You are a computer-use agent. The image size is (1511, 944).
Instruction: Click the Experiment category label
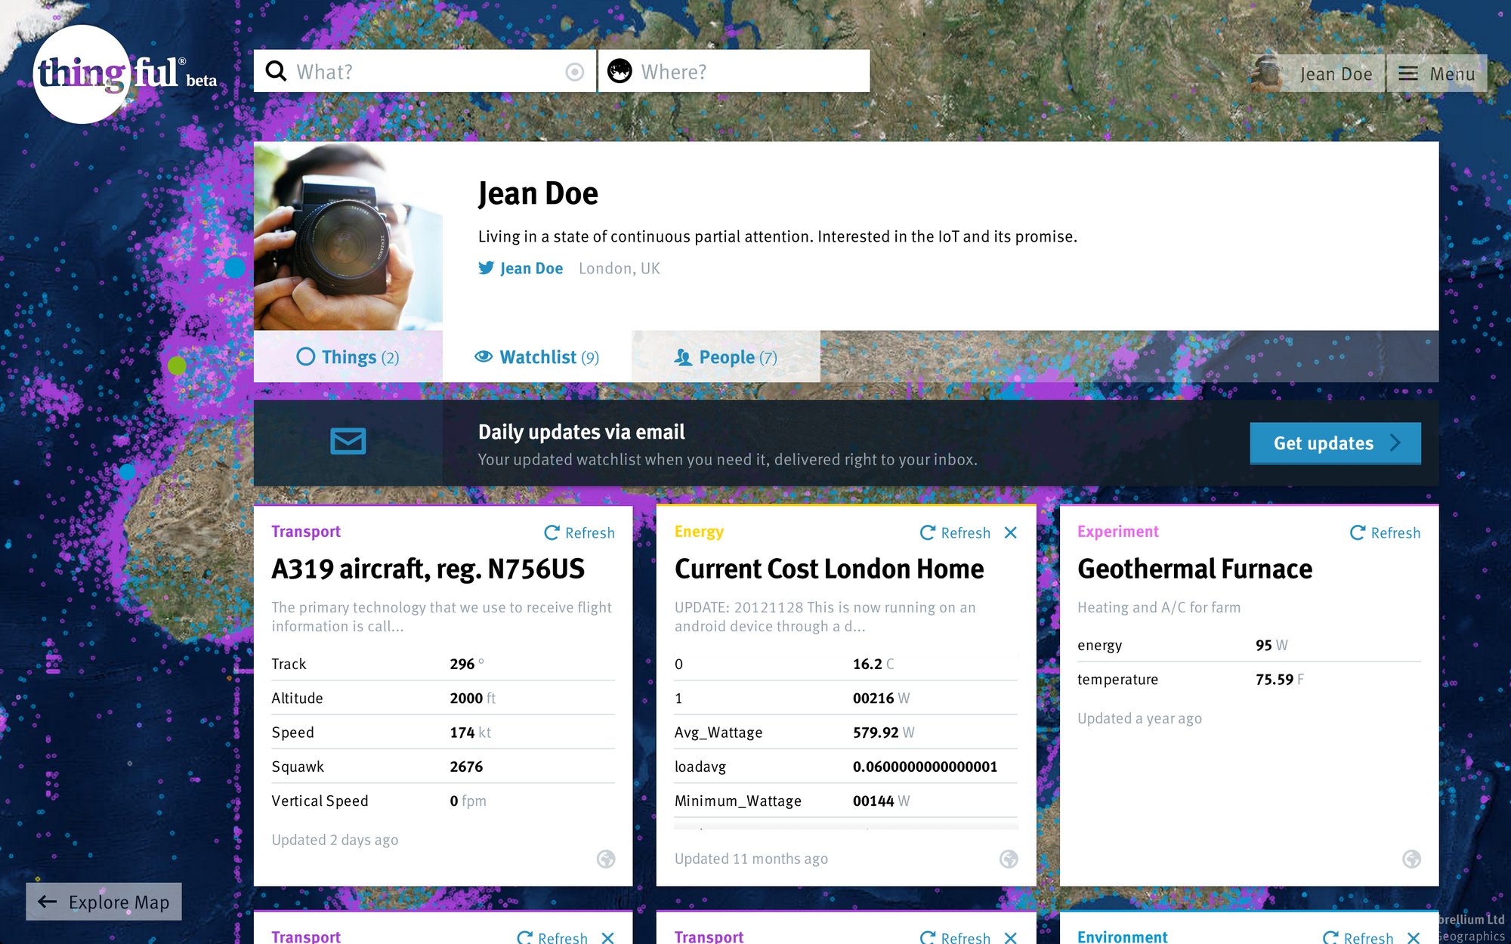(1117, 532)
